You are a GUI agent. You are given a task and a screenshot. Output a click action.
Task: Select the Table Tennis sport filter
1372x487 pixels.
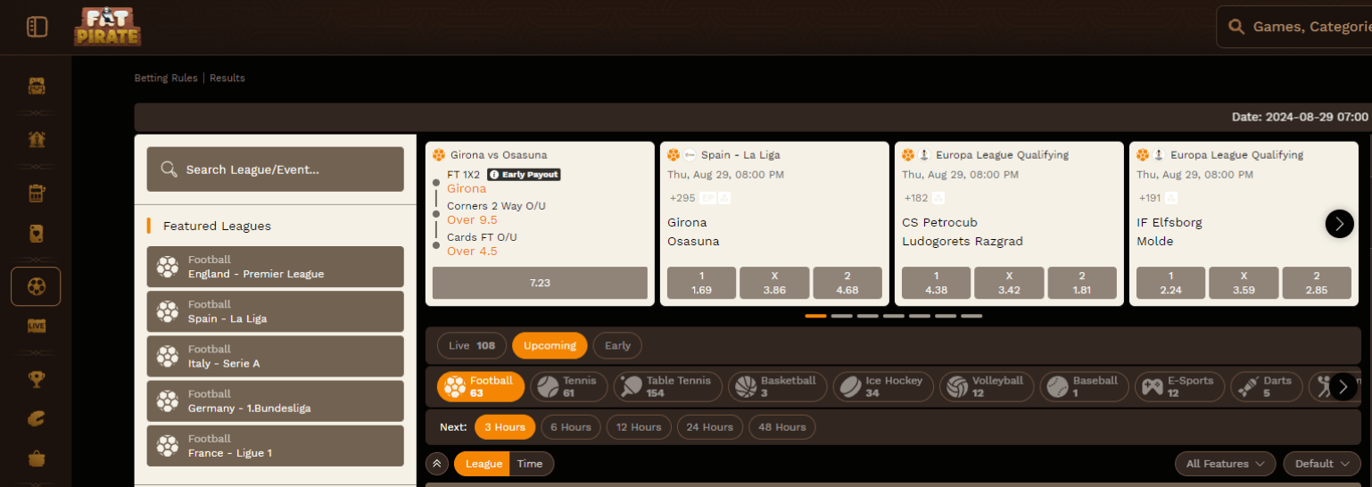[668, 386]
